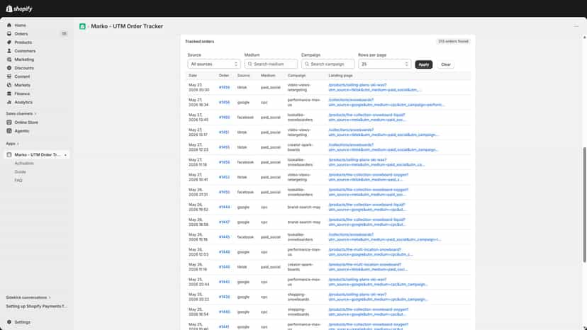
Task: Click the Source column header
Action: (243, 76)
